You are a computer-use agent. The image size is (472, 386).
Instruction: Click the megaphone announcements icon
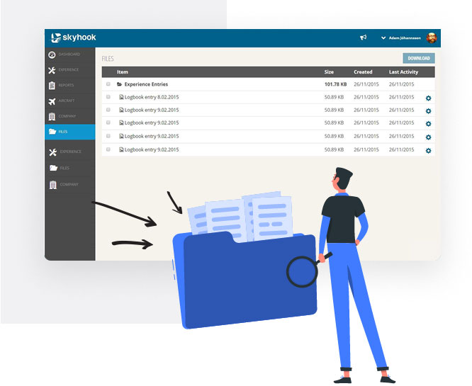363,38
